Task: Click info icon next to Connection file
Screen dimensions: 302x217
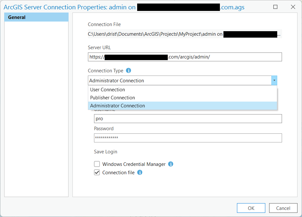Action: click(x=140, y=172)
